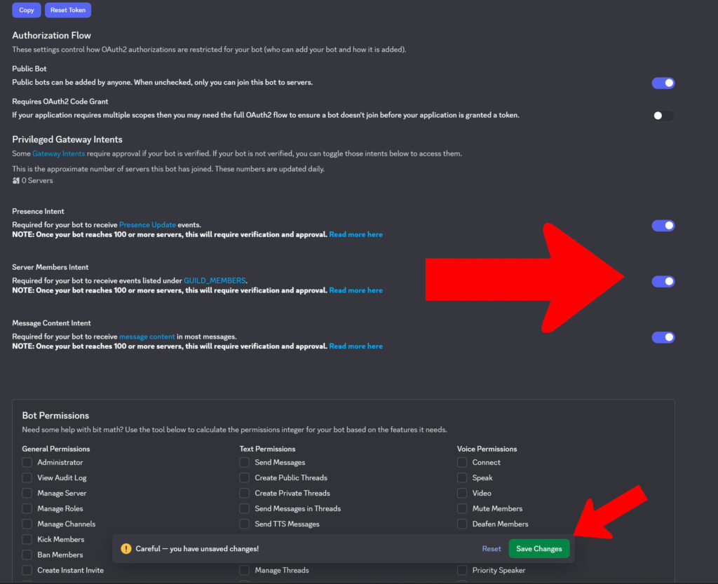The width and height of the screenshot is (718, 584).
Task: Follow the GUILD_MEMBERS link
Action: coord(215,281)
